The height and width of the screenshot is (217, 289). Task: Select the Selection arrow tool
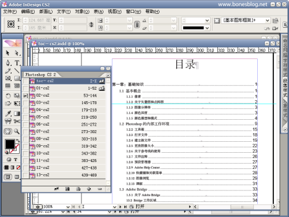click(x=8, y=53)
